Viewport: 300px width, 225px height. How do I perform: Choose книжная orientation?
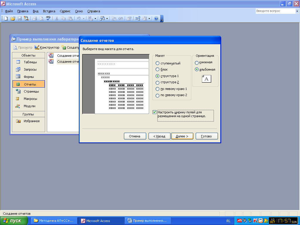coord(197,62)
